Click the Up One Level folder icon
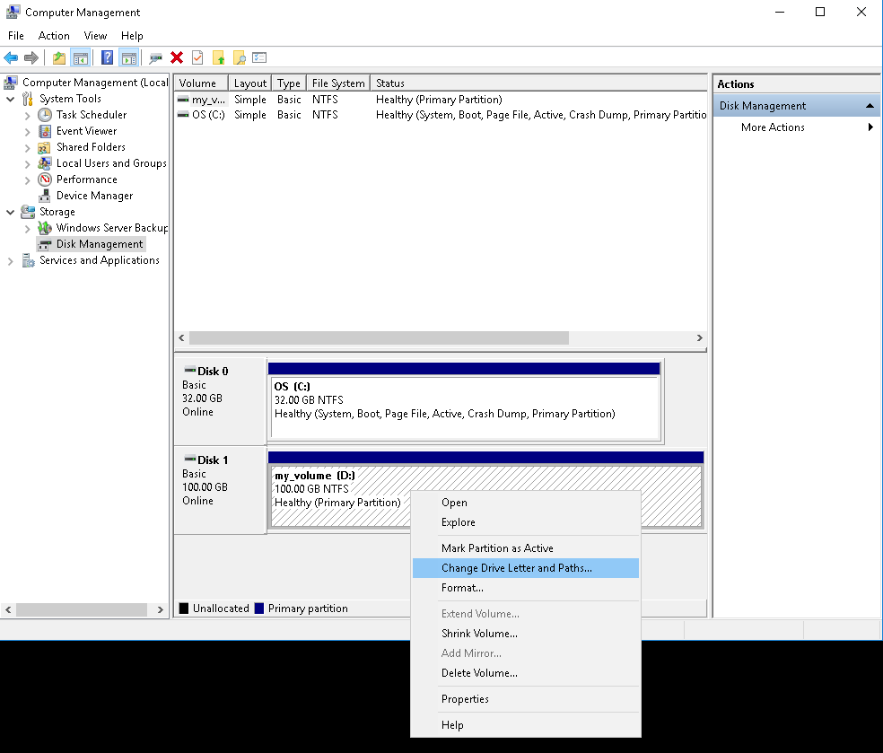 pyautogui.click(x=59, y=58)
